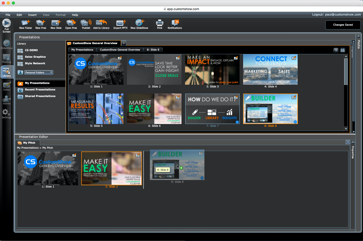Open Style Network library
Screen dimensions: 363x241
click(35, 64)
